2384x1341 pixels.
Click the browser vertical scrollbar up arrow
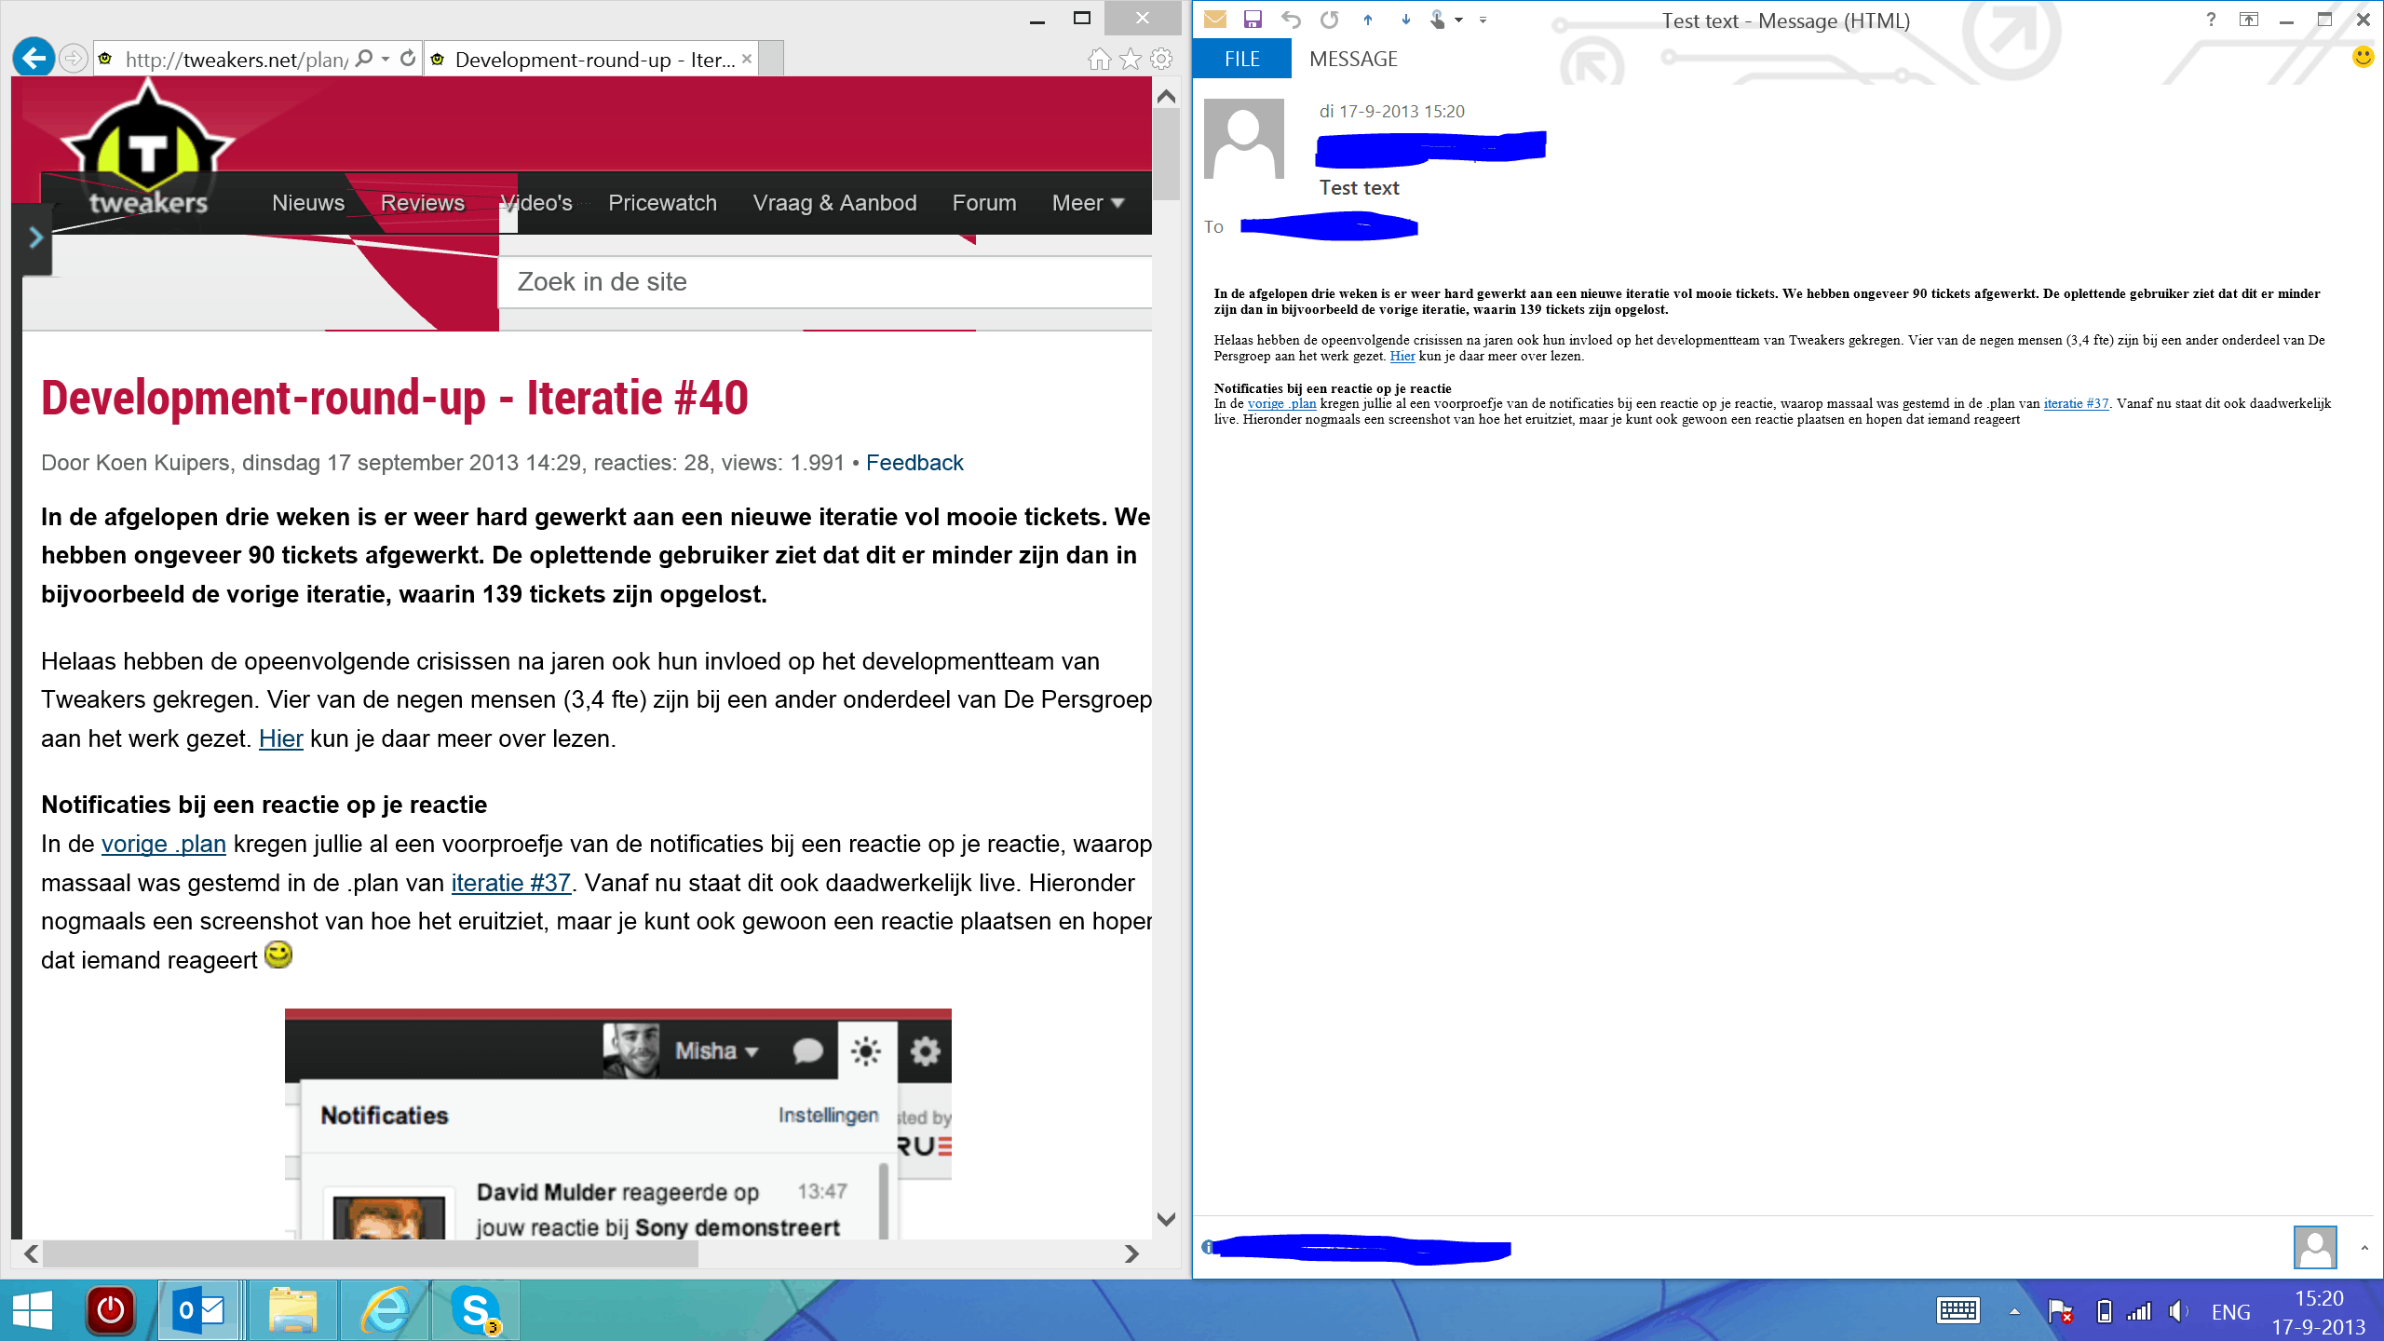(x=1166, y=96)
